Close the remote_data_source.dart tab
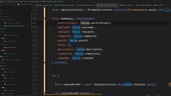Viewport: 171px width, 96px height. 95,5
